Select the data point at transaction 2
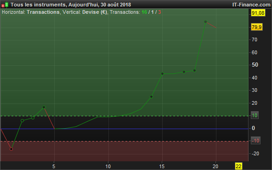Image resolution: width=272 pixels, height=170 pixels. pos(22,120)
